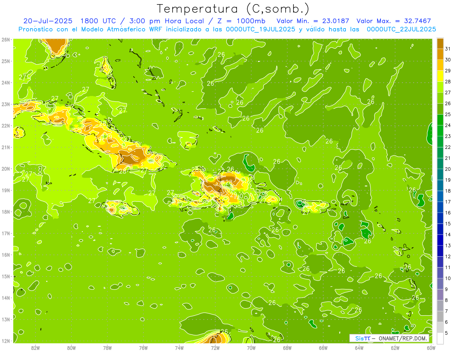Click the 20N latitude axis label
The height and width of the screenshot is (353, 458).
(5, 169)
